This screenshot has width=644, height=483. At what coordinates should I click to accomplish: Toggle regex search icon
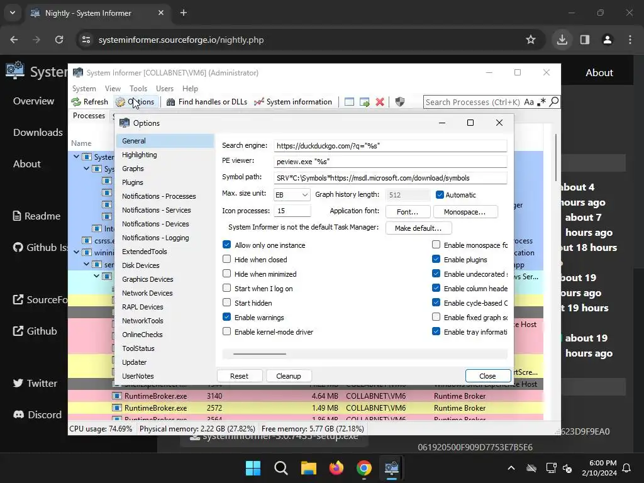pyautogui.click(x=541, y=102)
